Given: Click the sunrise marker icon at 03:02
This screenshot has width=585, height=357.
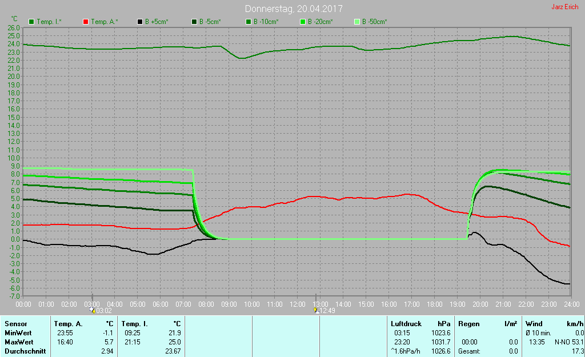Looking at the screenshot, I should pyautogui.click(x=93, y=310).
